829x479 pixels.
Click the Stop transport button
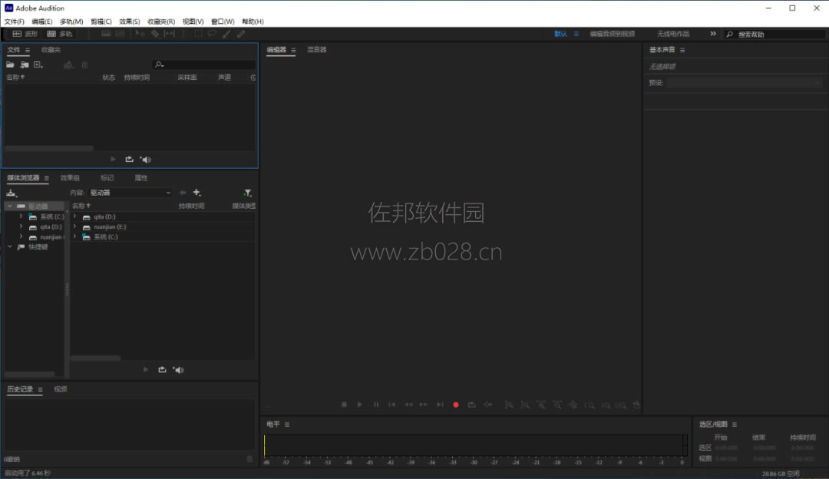pyautogui.click(x=344, y=405)
